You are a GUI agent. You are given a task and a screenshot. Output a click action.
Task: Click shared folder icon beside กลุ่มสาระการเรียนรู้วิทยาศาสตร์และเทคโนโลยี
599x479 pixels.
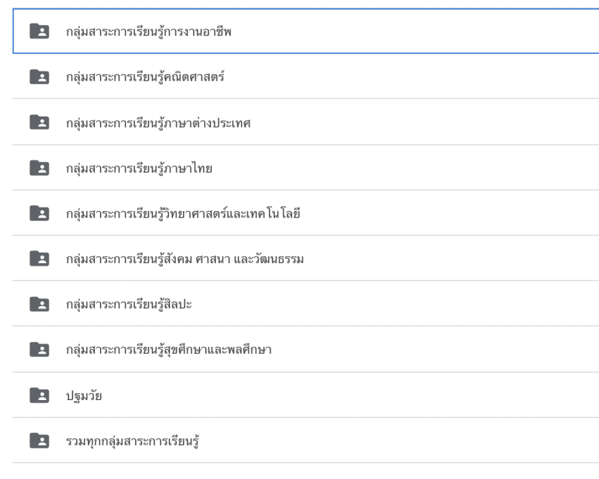point(40,213)
